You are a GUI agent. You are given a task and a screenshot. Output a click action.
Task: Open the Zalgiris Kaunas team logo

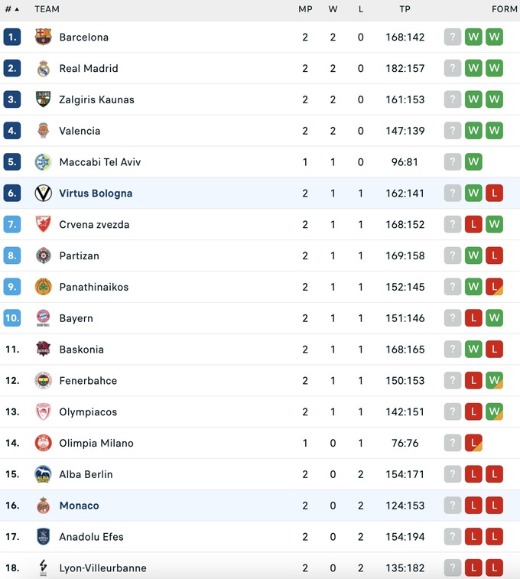click(44, 99)
